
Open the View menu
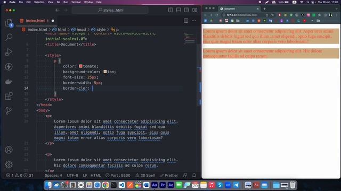(51, 2)
